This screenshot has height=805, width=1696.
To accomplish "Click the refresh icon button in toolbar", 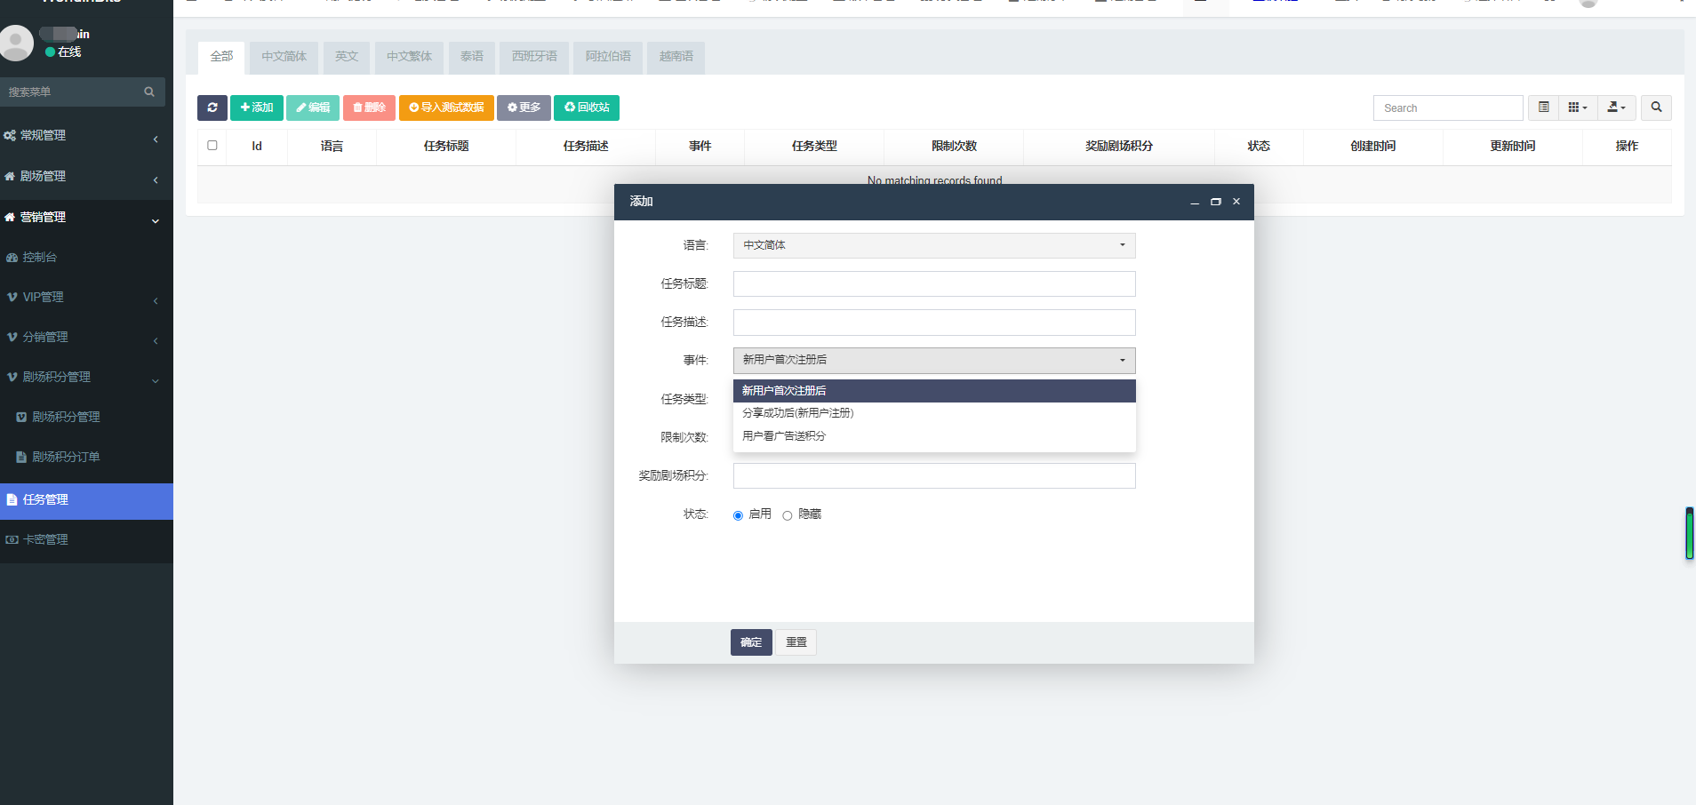I will (212, 108).
